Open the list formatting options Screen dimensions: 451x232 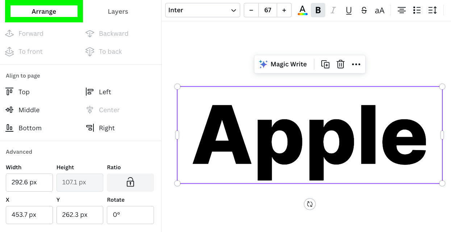coord(417,10)
